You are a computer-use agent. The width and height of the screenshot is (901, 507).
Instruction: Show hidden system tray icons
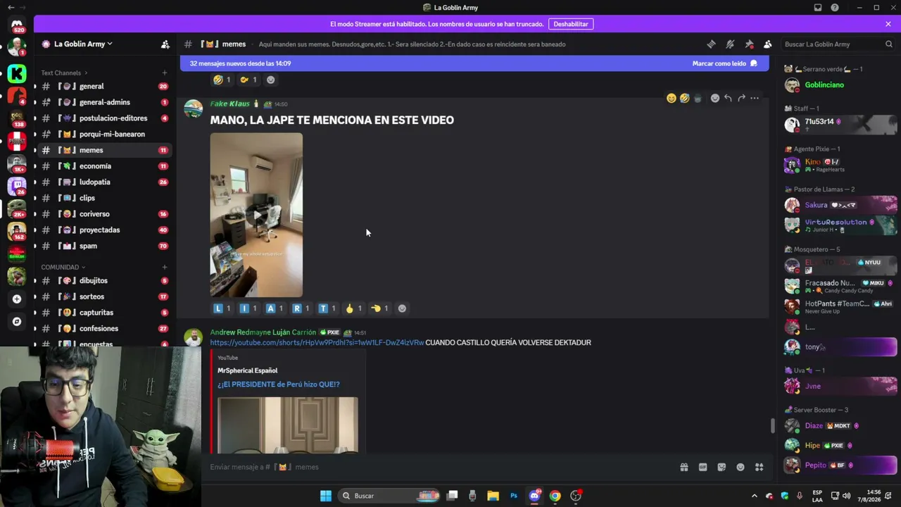click(755, 496)
